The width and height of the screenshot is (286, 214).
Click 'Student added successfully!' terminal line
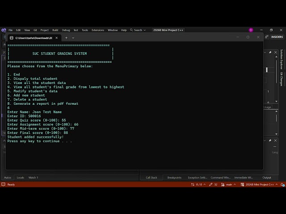tap(36, 137)
